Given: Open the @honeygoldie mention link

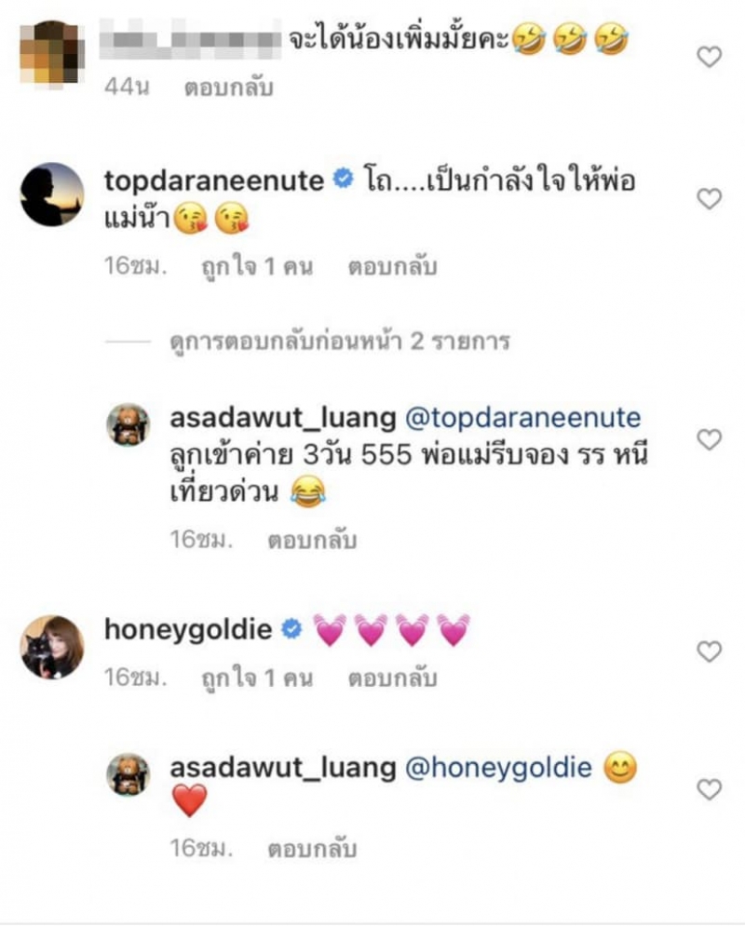Looking at the screenshot, I should 498,768.
